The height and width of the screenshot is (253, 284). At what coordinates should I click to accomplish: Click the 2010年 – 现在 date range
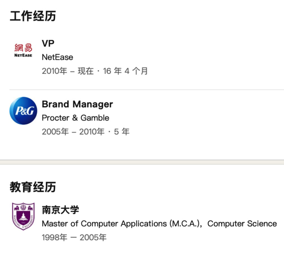pyautogui.click(x=68, y=71)
